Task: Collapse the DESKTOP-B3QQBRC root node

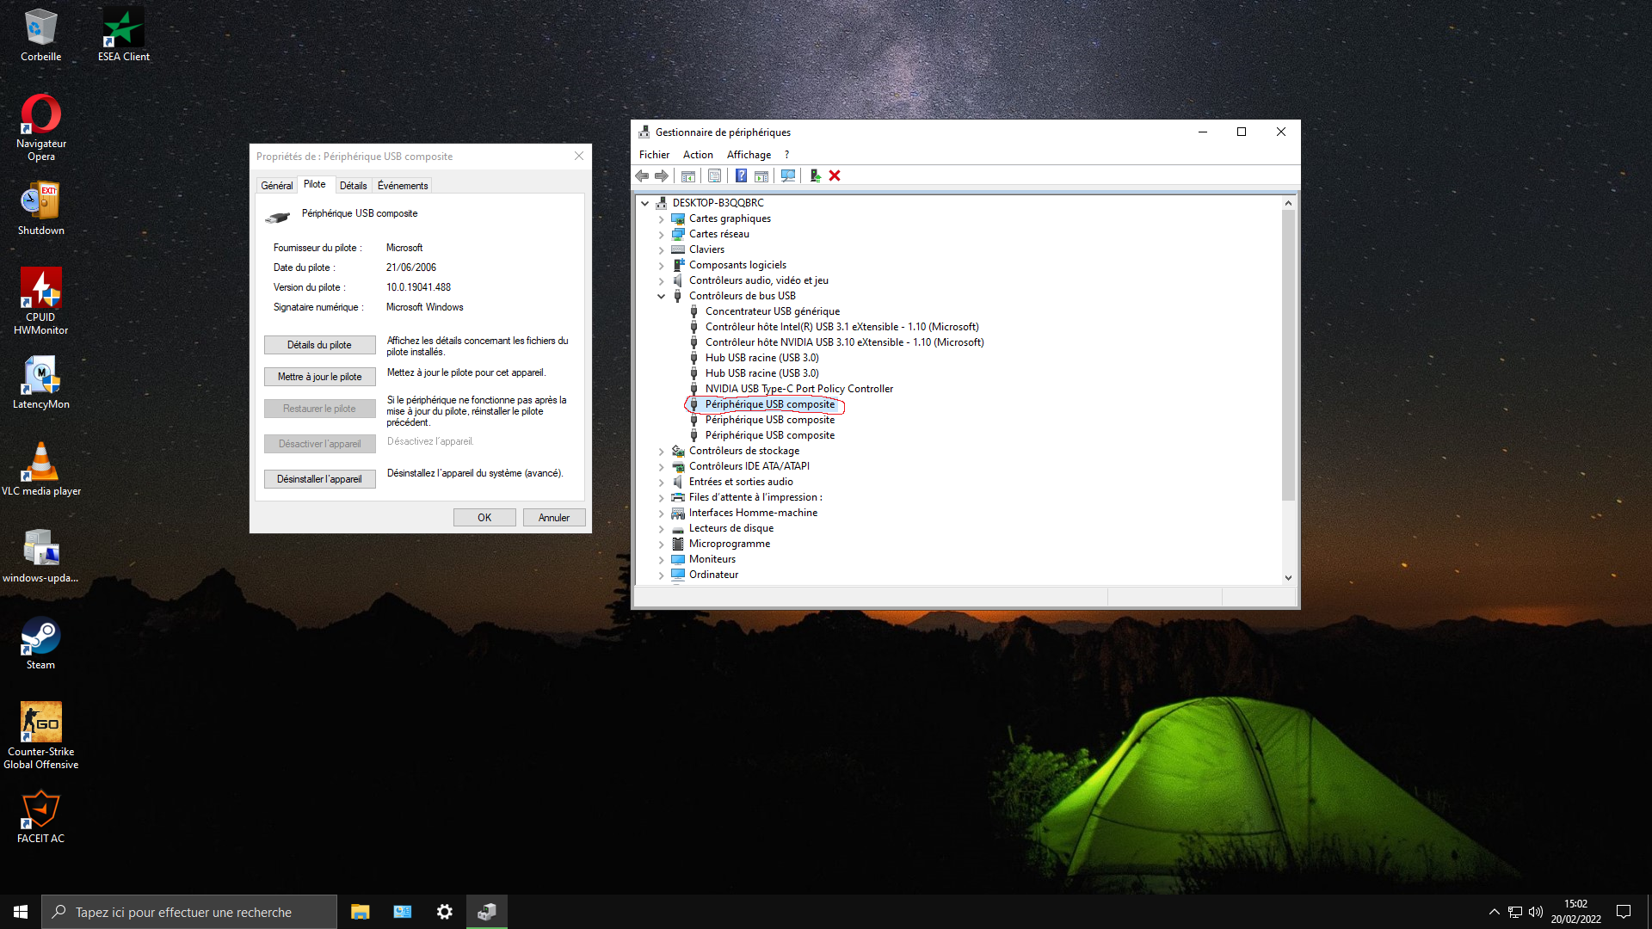Action: [644, 204]
